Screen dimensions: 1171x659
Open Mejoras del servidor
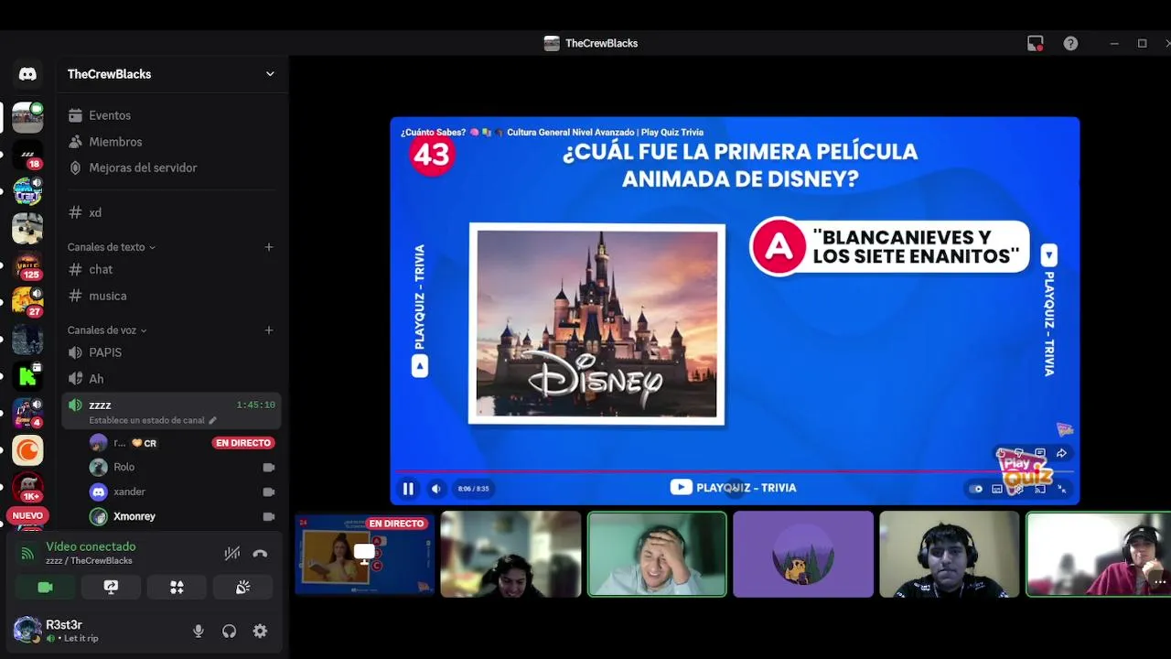[172, 167]
